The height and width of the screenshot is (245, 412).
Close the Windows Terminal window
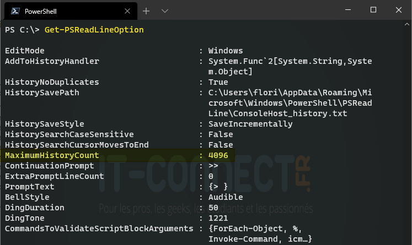pyautogui.click(x=399, y=10)
